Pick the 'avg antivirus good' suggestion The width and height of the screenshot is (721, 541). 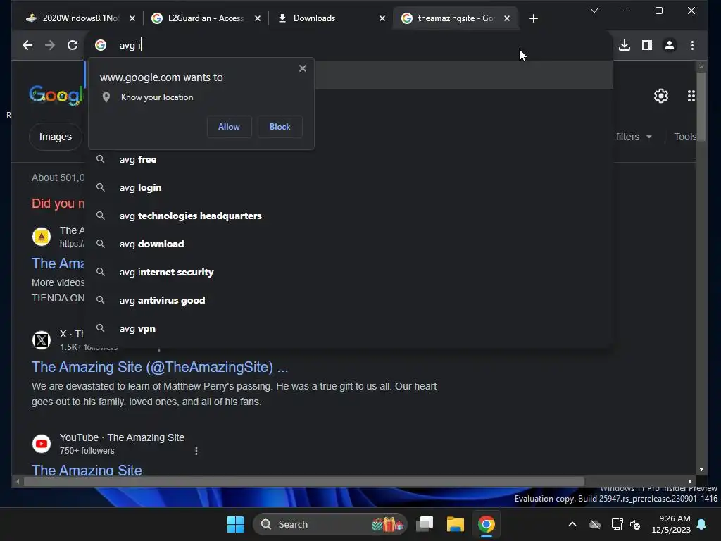coord(349,300)
